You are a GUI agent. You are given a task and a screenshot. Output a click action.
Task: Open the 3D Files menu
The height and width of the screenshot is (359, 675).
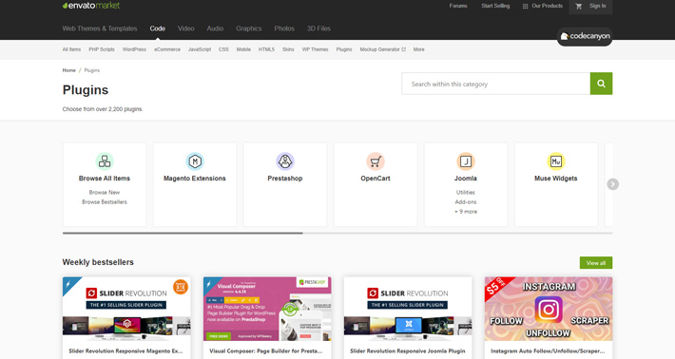[318, 28]
